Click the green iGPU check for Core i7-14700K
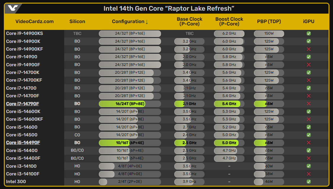 (308, 72)
